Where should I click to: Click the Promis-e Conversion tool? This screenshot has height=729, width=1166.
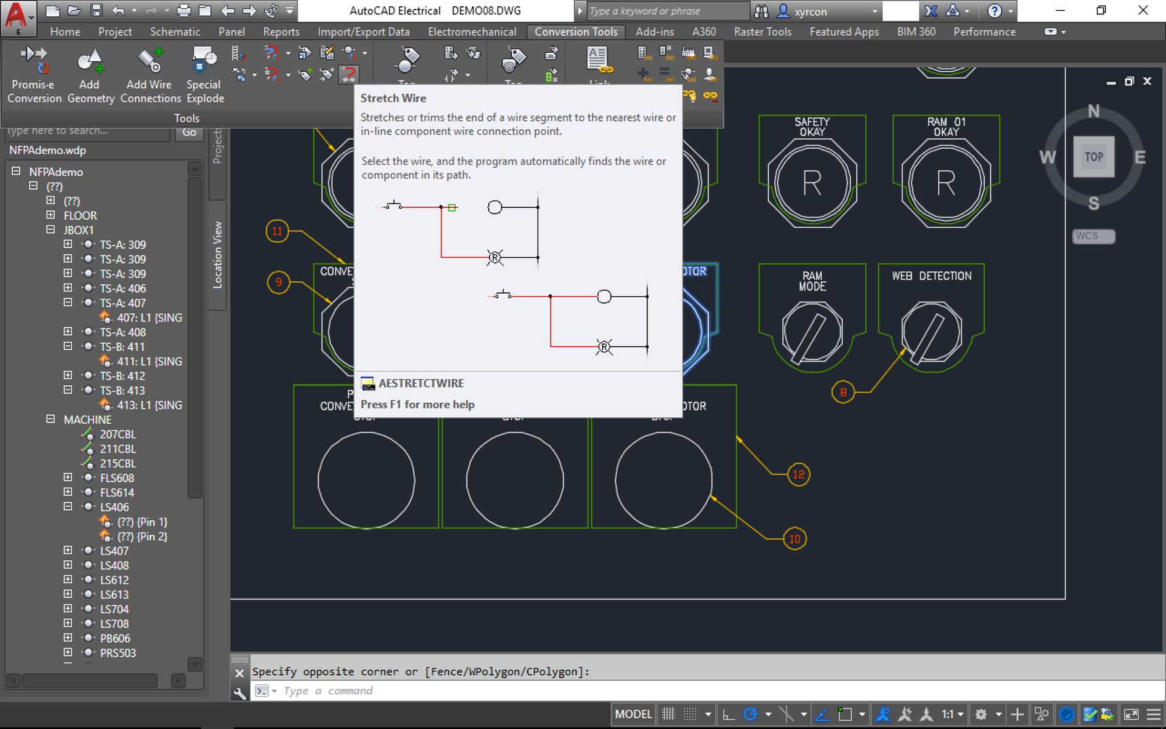pos(34,75)
